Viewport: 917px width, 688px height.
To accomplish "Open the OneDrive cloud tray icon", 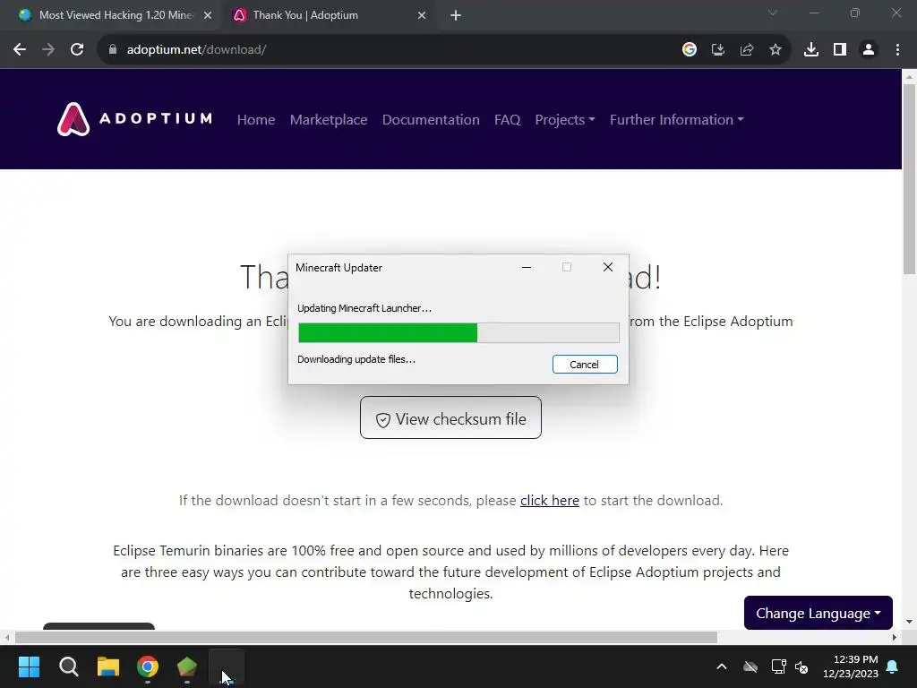I will point(750,666).
